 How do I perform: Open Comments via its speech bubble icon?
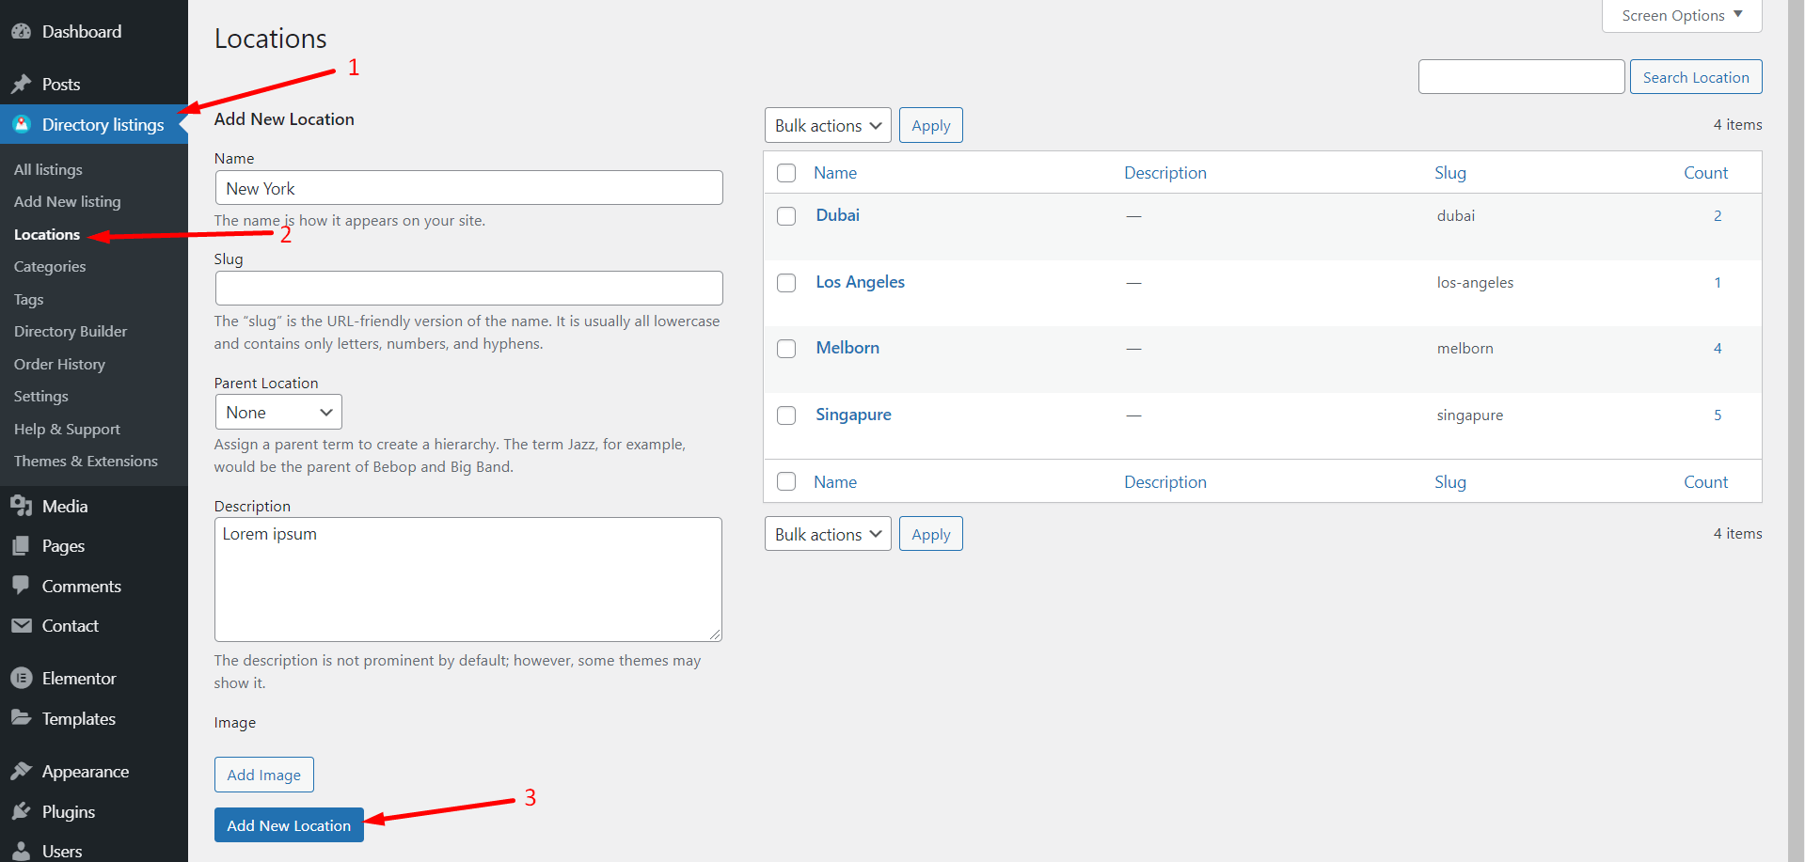(23, 586)
